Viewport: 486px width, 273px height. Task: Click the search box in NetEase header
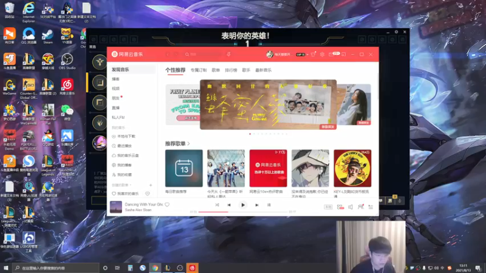(204, 54)
